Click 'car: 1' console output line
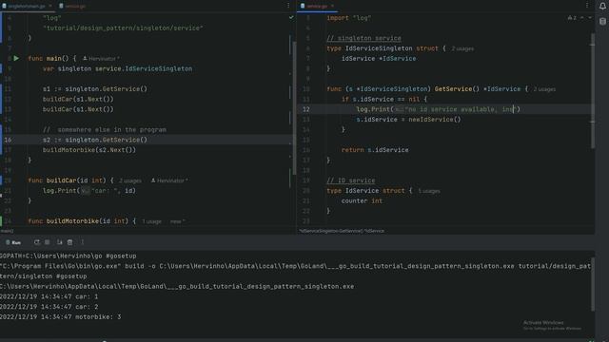 click(x=49, y=296)
